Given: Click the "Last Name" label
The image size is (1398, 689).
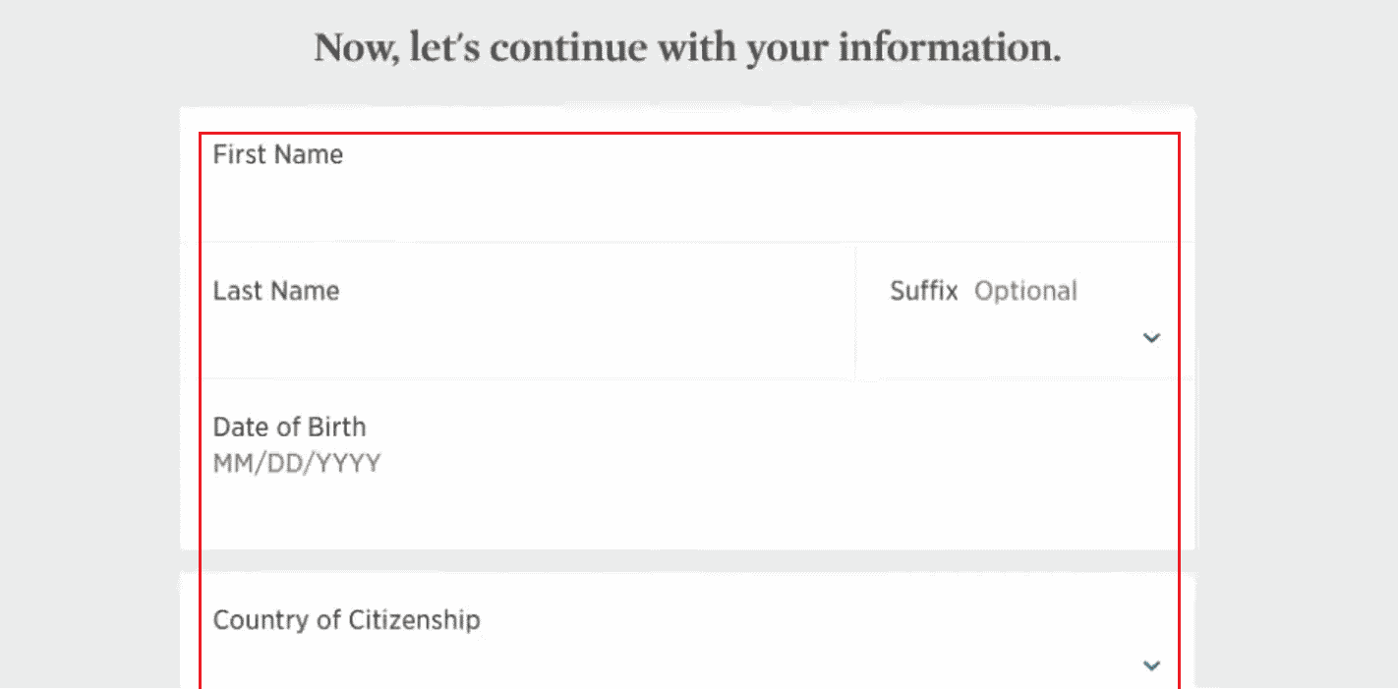Looking at the screenshot, I should click(276, 291).
